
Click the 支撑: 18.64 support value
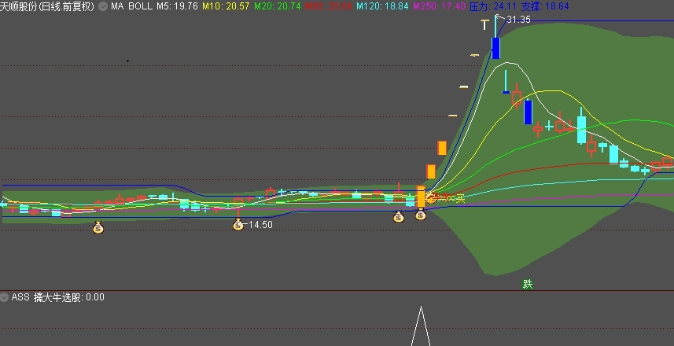coord(544,6)
